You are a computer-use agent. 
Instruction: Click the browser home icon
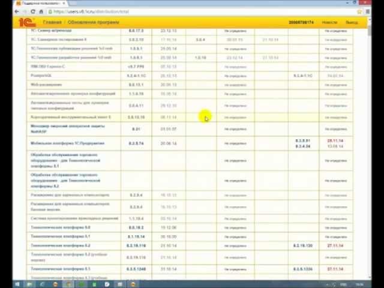[41, 11]
